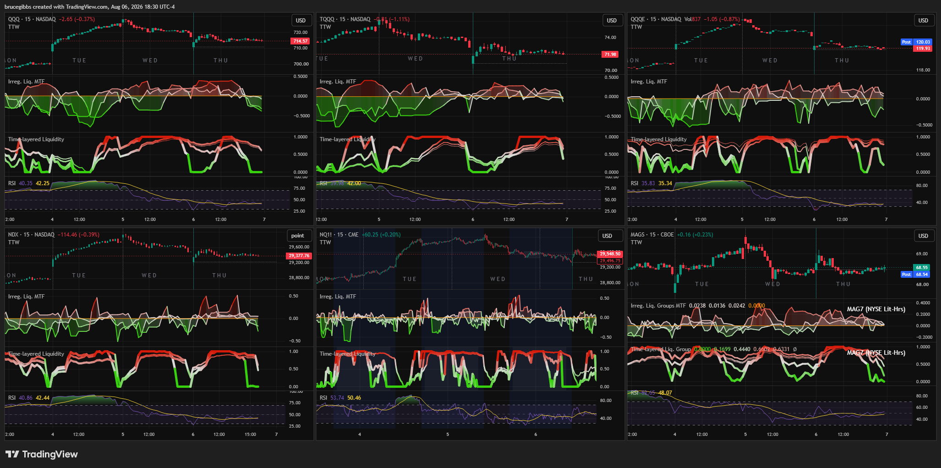
Task: Select Irreg. Liq. MTF legend in TQQQ panel
Action: coord(338,82)
